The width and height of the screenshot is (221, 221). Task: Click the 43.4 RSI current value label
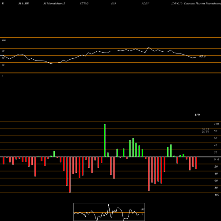coord(202,57)
